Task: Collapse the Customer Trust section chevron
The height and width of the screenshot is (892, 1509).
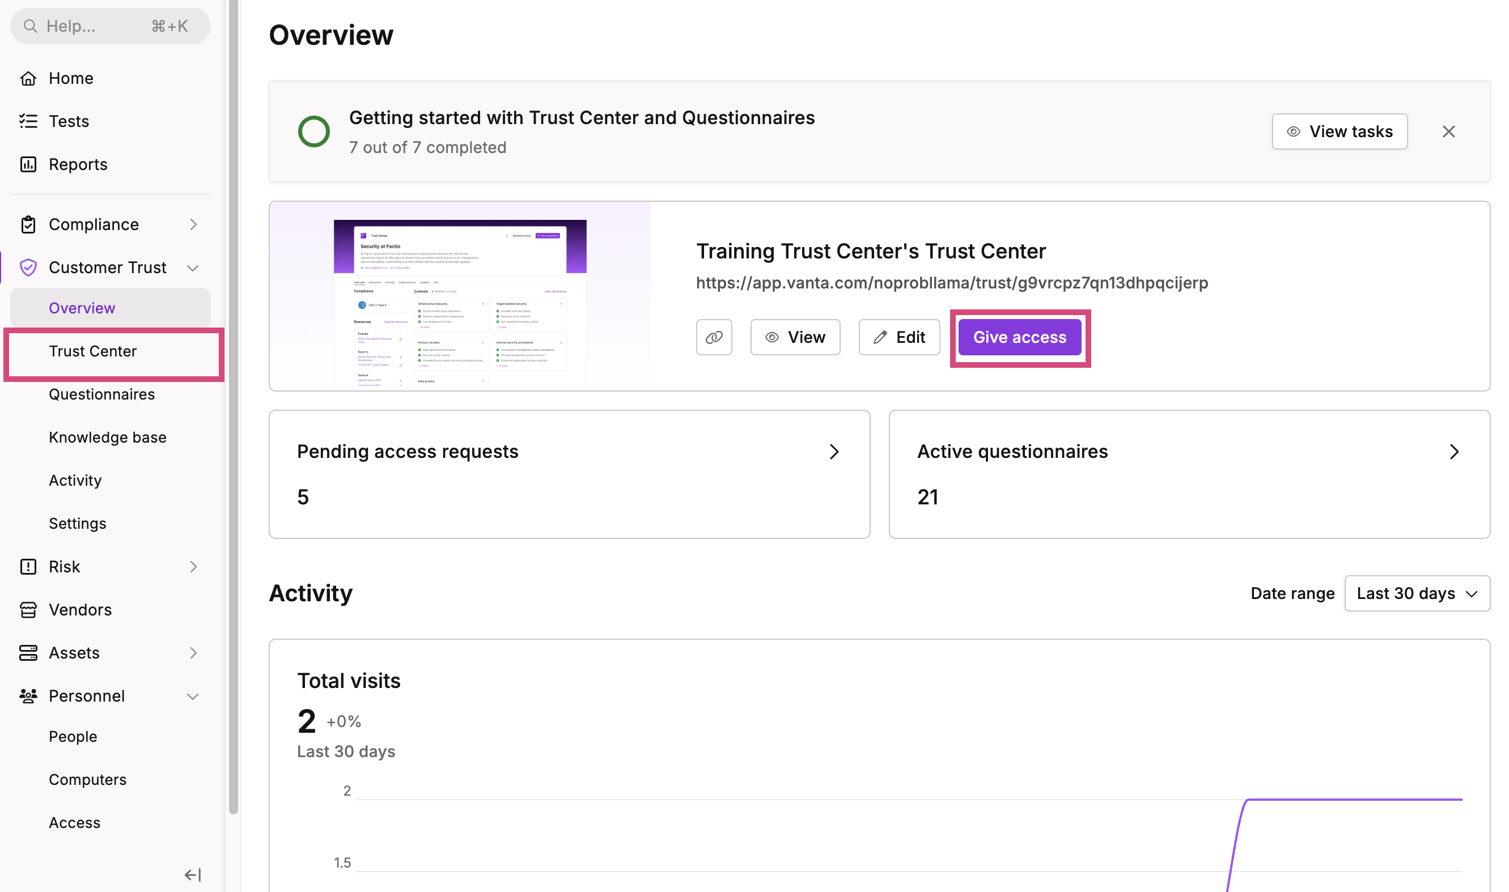Action: (193, 268)
